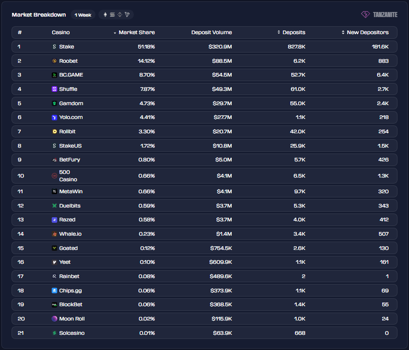Click the Whale.io logo icon
This screenshot has height=350, width=409.
coord(54,234)
